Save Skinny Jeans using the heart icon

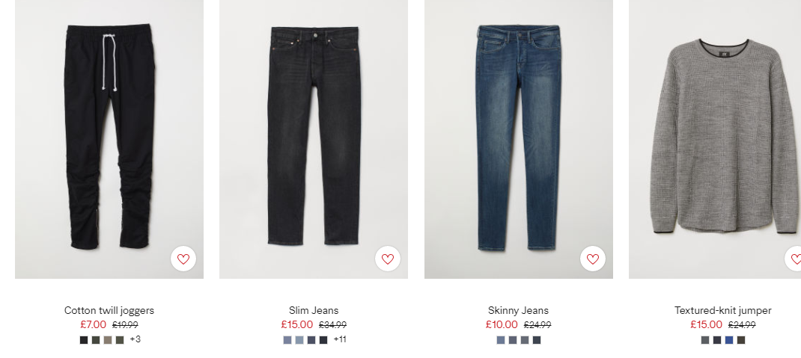coord(593,259)
